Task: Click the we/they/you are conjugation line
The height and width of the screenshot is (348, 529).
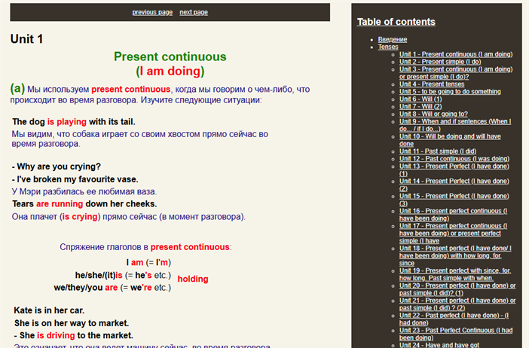Action: [x=112, y=288]
